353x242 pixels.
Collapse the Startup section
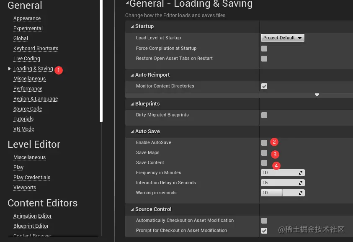[x=132, y=26]
